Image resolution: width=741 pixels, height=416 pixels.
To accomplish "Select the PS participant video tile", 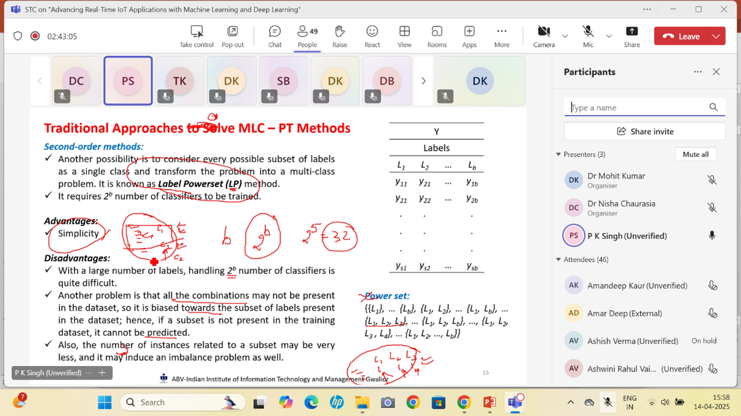I will 128,81.
